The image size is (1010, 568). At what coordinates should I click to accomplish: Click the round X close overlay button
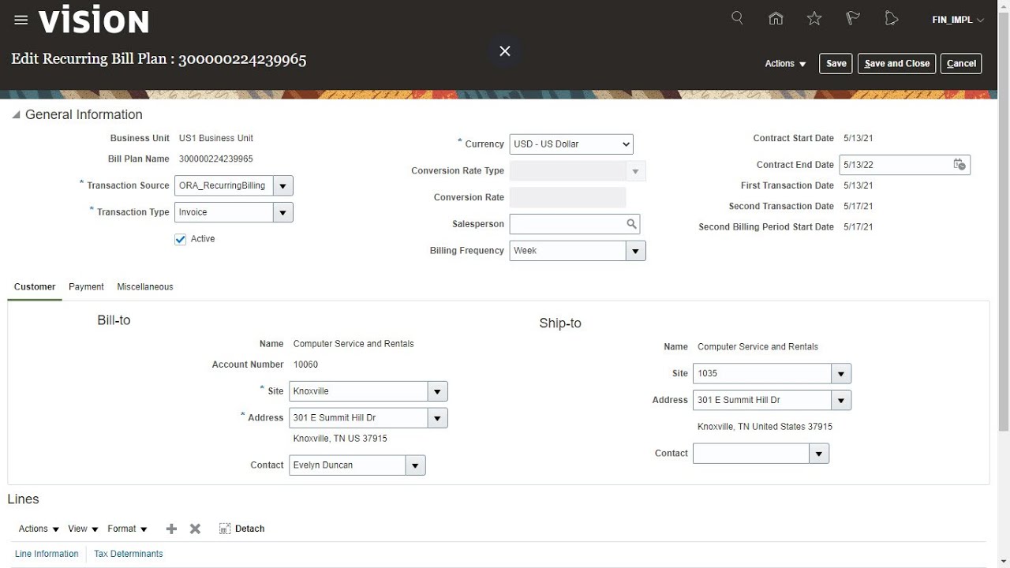[505, 51]
